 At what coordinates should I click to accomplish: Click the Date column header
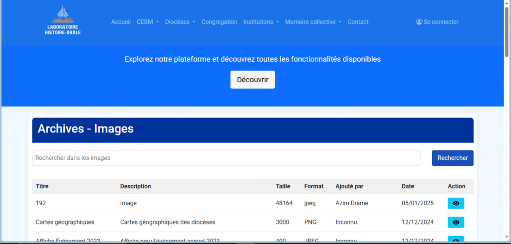408,186
